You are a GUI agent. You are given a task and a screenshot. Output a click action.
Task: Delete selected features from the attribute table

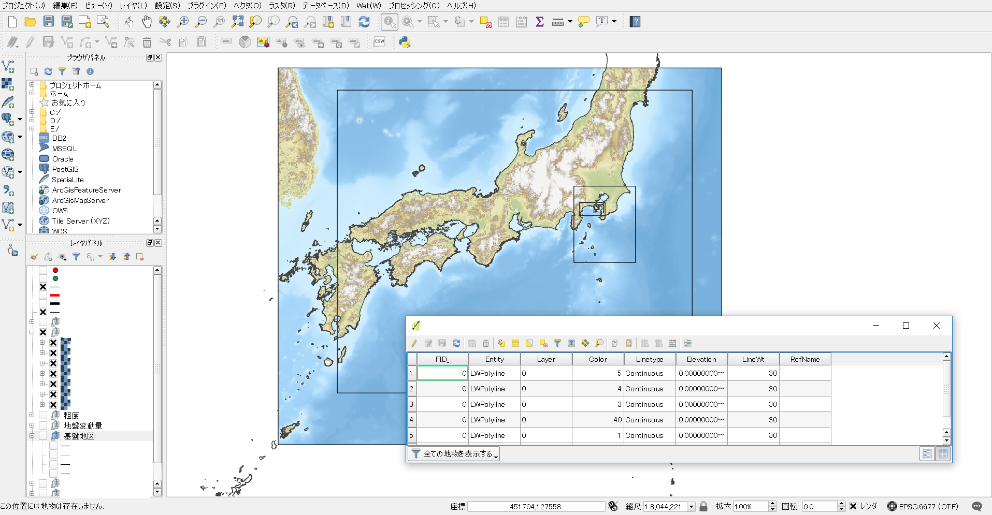(485, 343)
